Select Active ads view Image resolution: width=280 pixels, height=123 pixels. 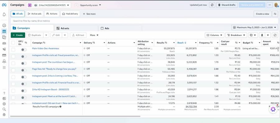(x=35, y=14)
